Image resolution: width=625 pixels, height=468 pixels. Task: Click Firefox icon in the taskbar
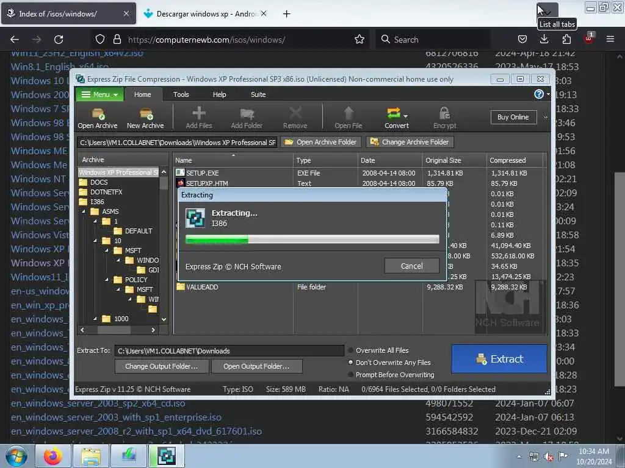(53, 456)
